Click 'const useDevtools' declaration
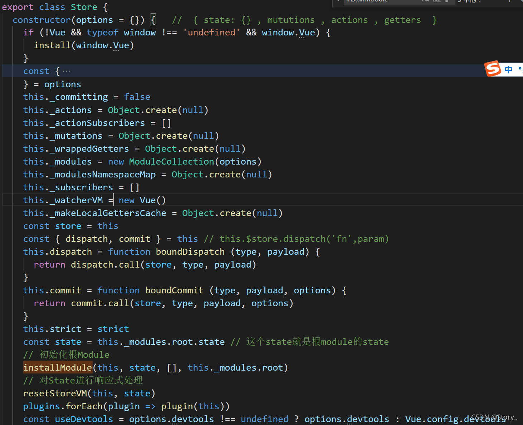 click(68, 419)
